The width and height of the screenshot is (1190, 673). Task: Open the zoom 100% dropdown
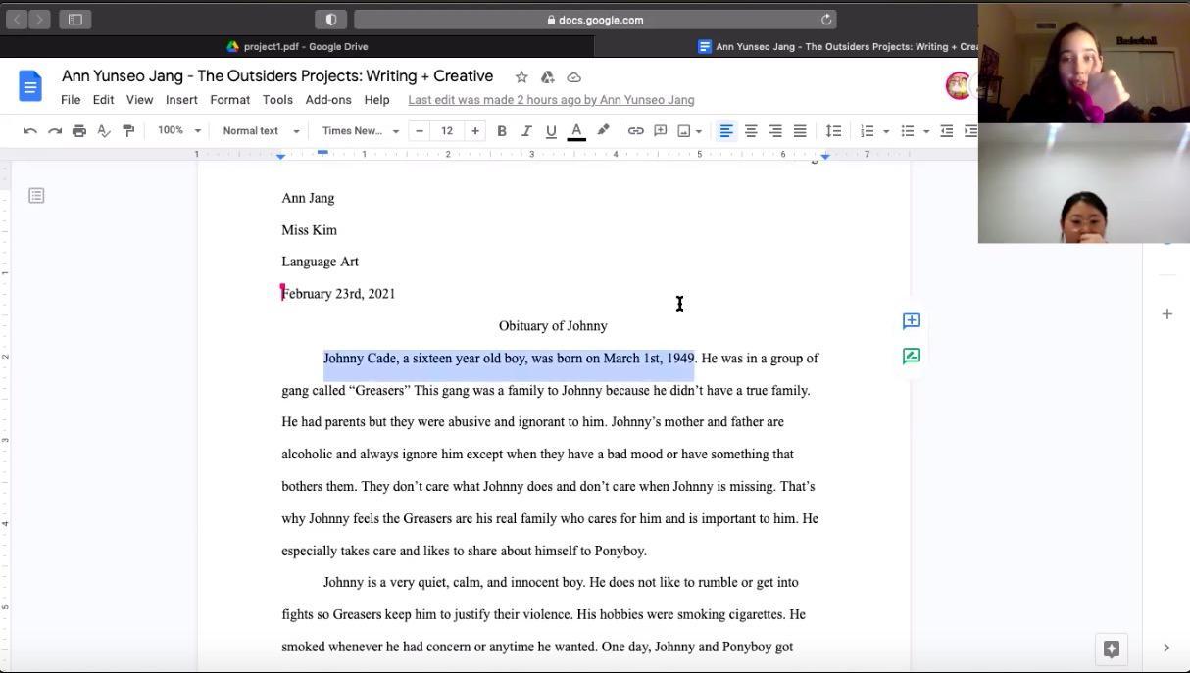[x=178, y=131]
